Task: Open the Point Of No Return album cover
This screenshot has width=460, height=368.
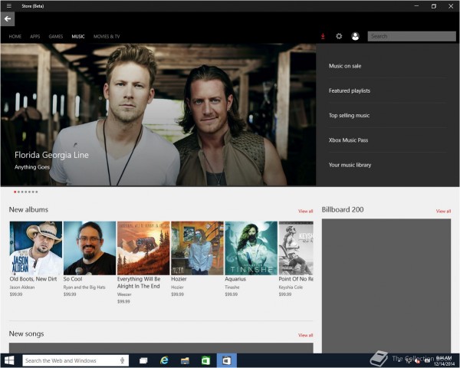Action: pos(296,248)
